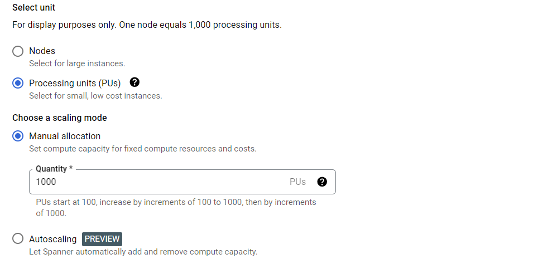543x264 pixels.
Task: Click the PREVIEW badge next to Autoscaling
Action: pos(102,239)
